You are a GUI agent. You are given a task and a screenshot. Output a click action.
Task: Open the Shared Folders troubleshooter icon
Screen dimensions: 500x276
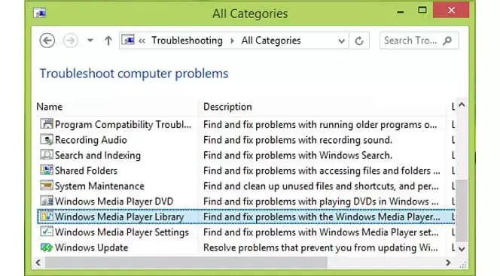coord(47,170)
